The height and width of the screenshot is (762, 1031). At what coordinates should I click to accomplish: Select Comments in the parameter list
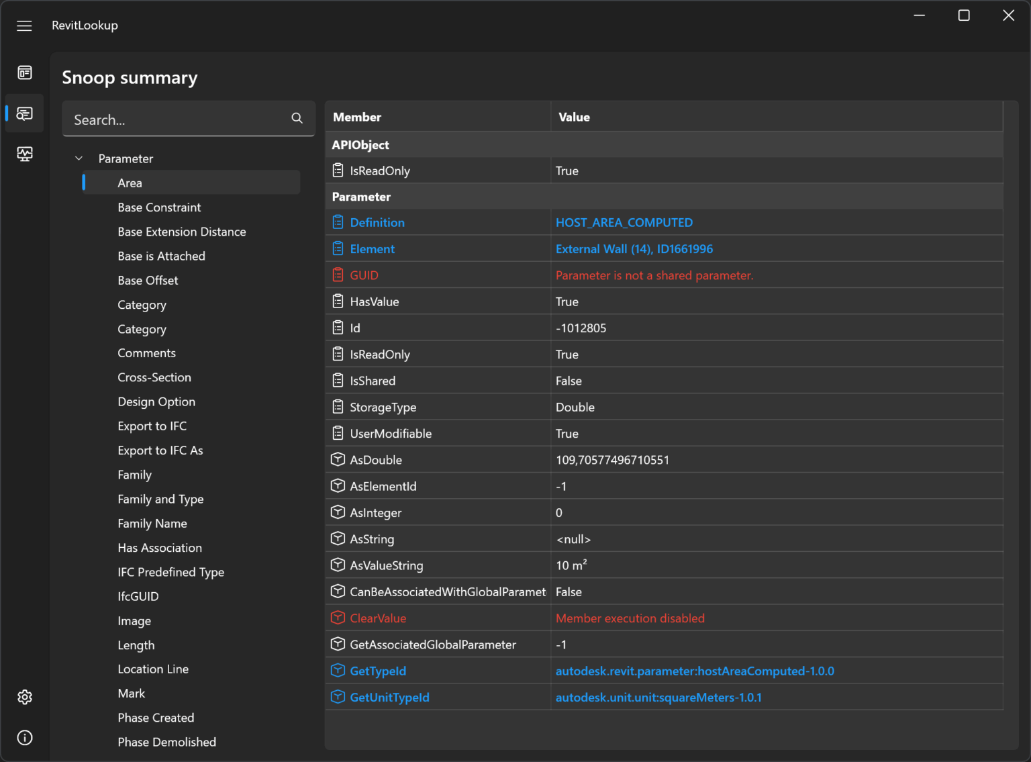pos(146,353)
